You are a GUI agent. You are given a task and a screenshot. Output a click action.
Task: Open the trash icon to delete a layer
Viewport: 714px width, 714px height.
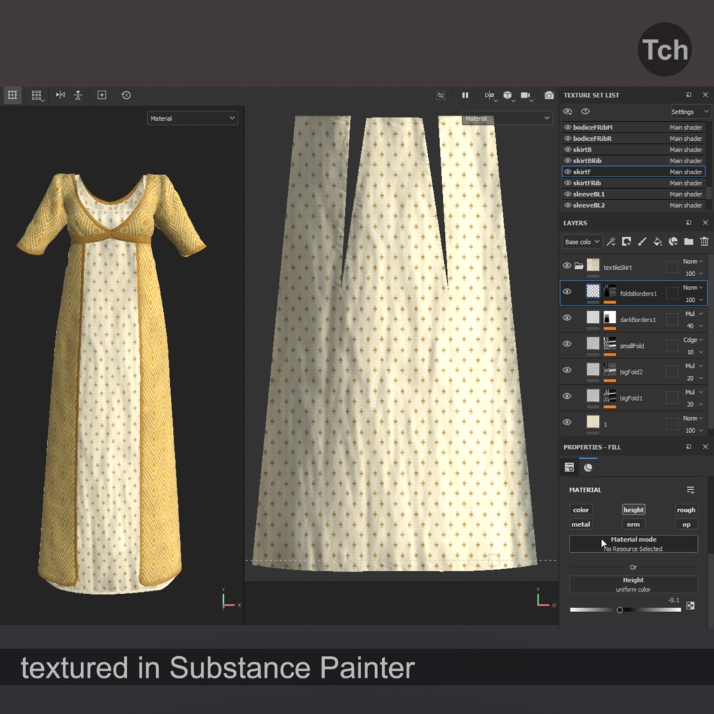coord(704,241)
